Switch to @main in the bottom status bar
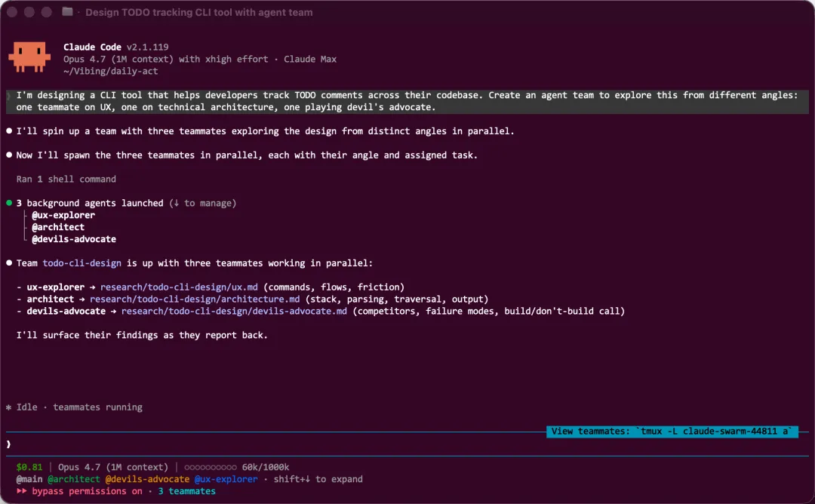 click(x=29, y=479)
